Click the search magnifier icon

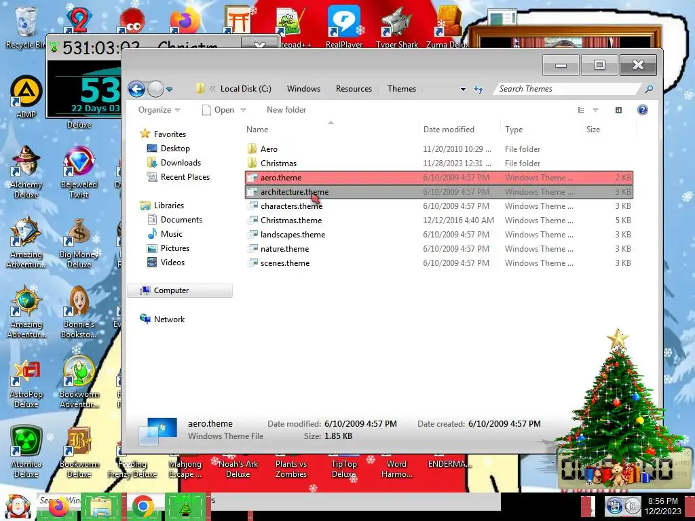pos(649,89)
